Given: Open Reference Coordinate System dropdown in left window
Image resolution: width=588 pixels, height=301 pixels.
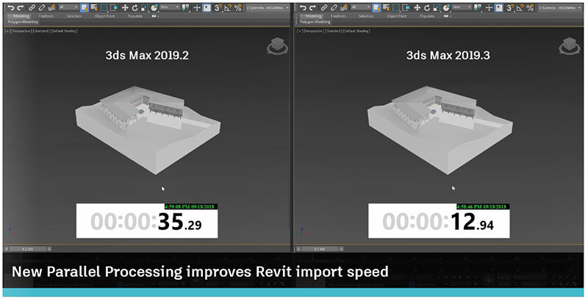Looking at the screenshot, I should click(x=170, y=7).
